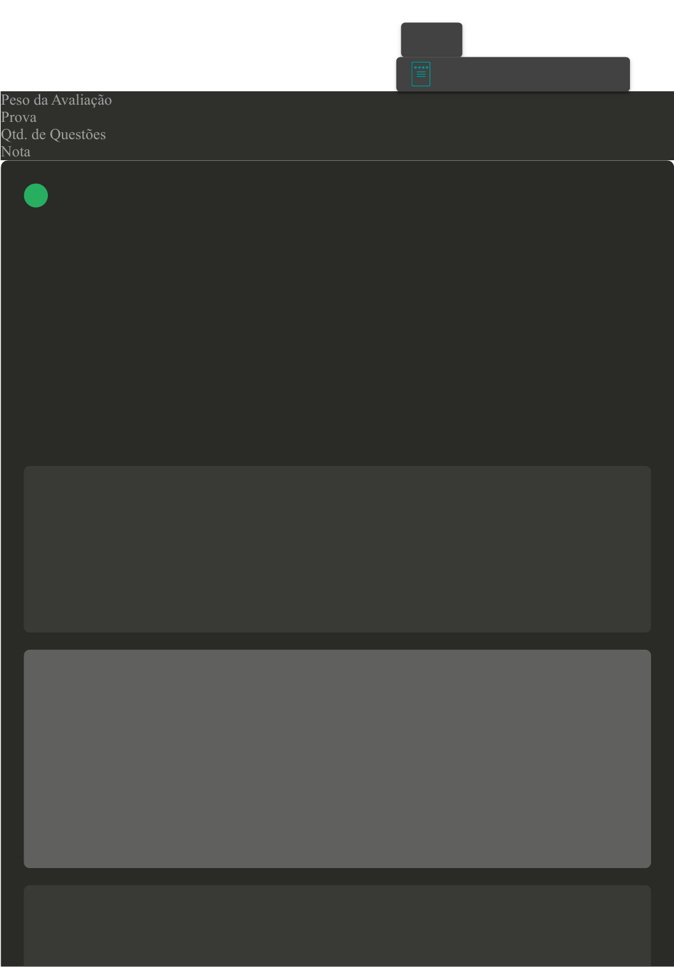Click the Nota label

pos(15,151)
